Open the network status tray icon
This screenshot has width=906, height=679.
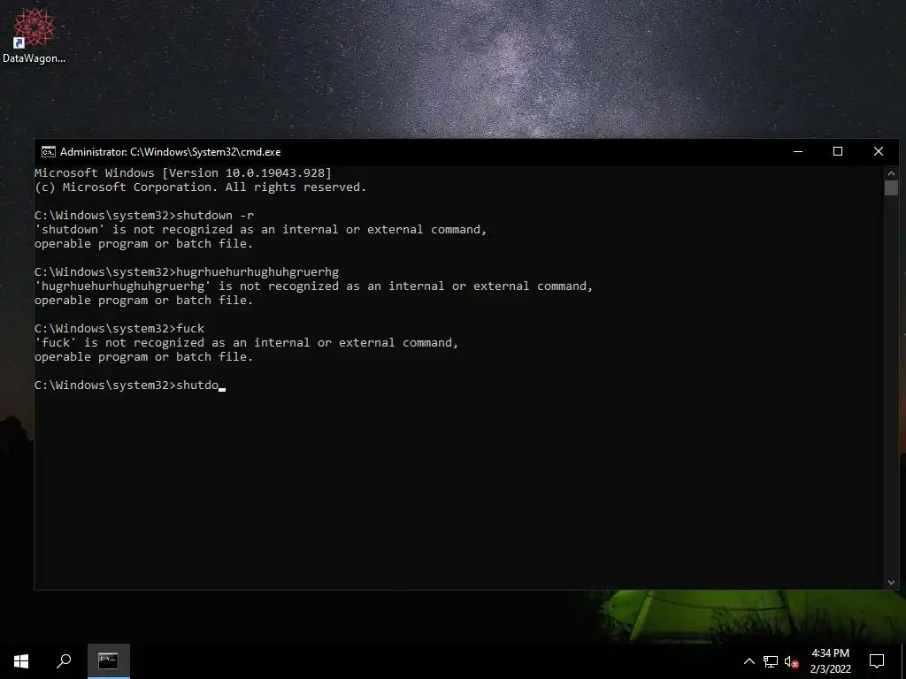click(x=771, y=661)
